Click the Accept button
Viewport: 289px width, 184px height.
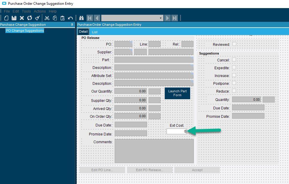click(197, 170)
